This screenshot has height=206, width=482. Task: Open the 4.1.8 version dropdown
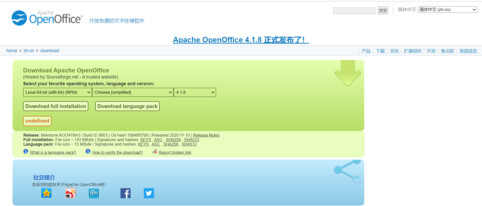point(195,92)
